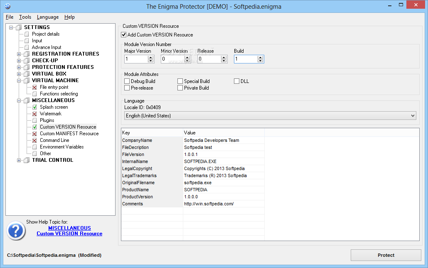Image resolution: width=428 pixels, height=268 pixels.
Task: Select Environment Variables tree item
Action: (62, 147)
